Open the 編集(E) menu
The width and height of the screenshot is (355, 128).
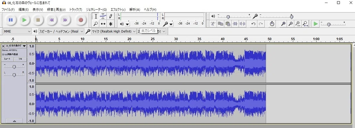click(24, 9)
